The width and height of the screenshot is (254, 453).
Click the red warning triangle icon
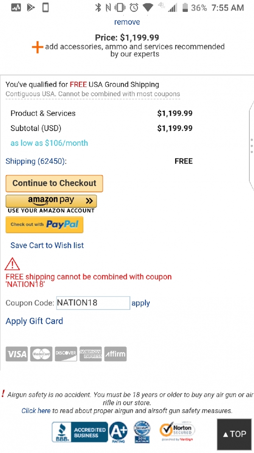(x=12, y=264)
